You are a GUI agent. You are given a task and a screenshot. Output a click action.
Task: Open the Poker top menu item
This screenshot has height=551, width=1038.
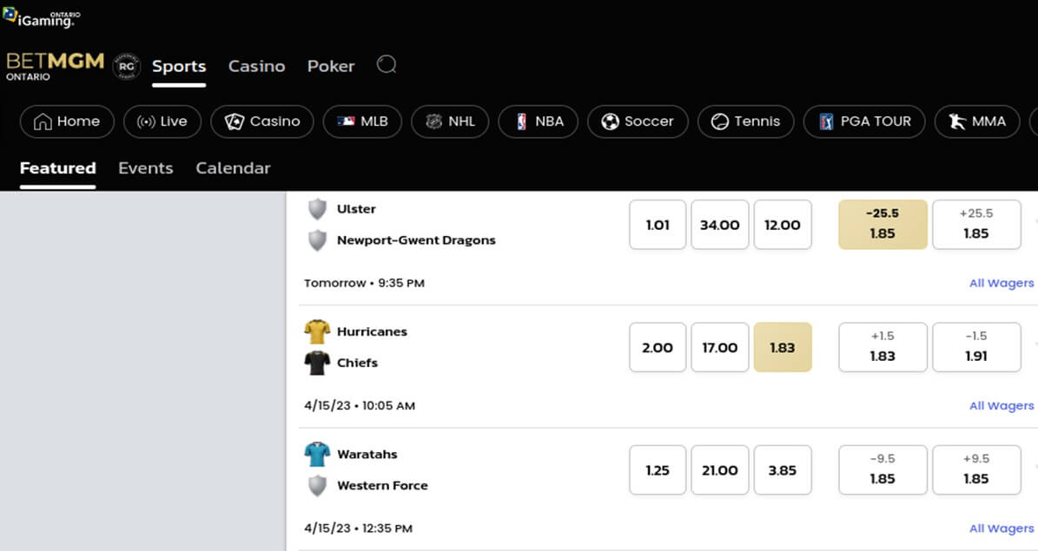[x=331, y=66]
